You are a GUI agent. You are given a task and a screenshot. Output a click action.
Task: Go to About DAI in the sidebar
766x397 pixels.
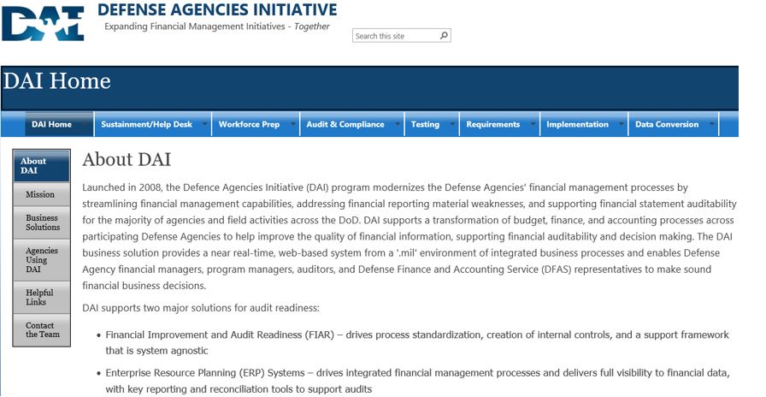click(41, 166)
